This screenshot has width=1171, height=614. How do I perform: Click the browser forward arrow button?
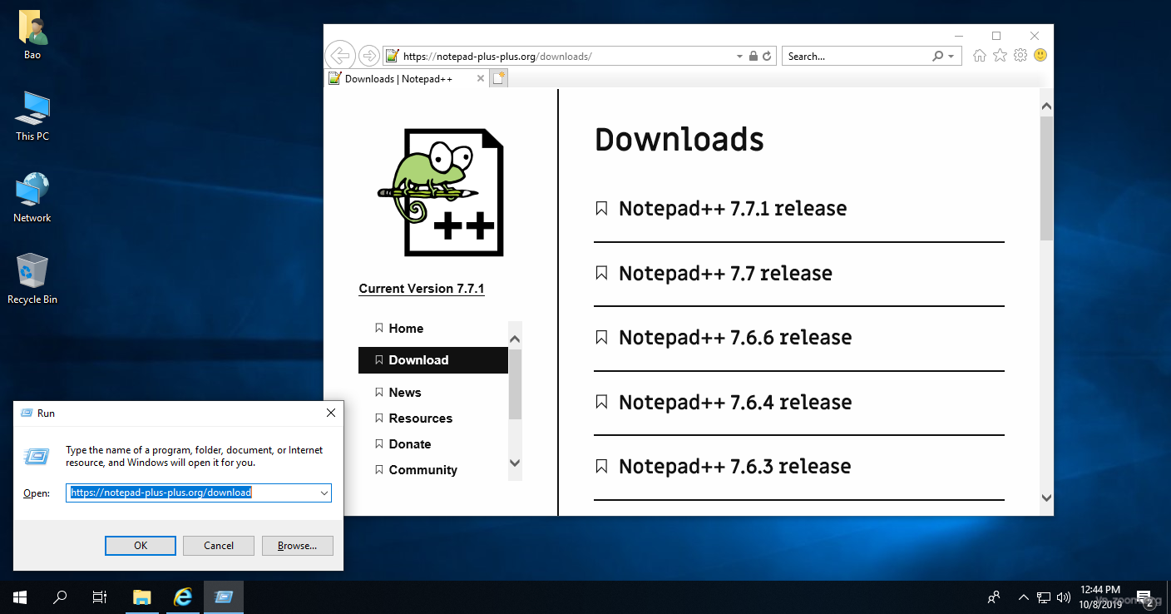pos(369,56)
